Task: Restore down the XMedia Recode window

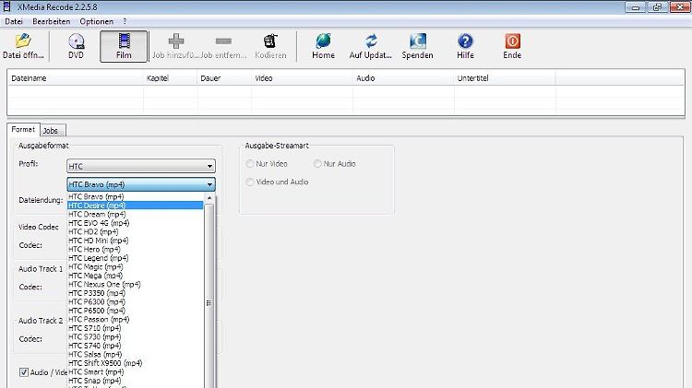Action: (658, 7)
